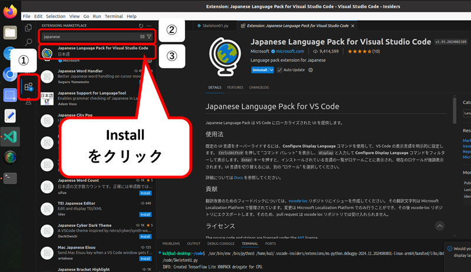Switch to the TERMINAL panel tab
The width and height of the screenshot is (471, 272).
pos(250,244)
